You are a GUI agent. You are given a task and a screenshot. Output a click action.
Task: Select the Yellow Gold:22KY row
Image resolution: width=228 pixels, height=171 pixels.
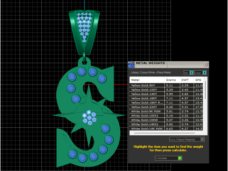166,107
